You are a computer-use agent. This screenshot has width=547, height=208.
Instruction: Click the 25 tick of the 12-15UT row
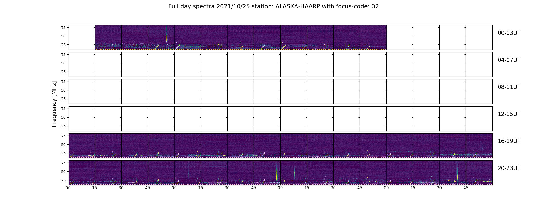pos(63,126)
